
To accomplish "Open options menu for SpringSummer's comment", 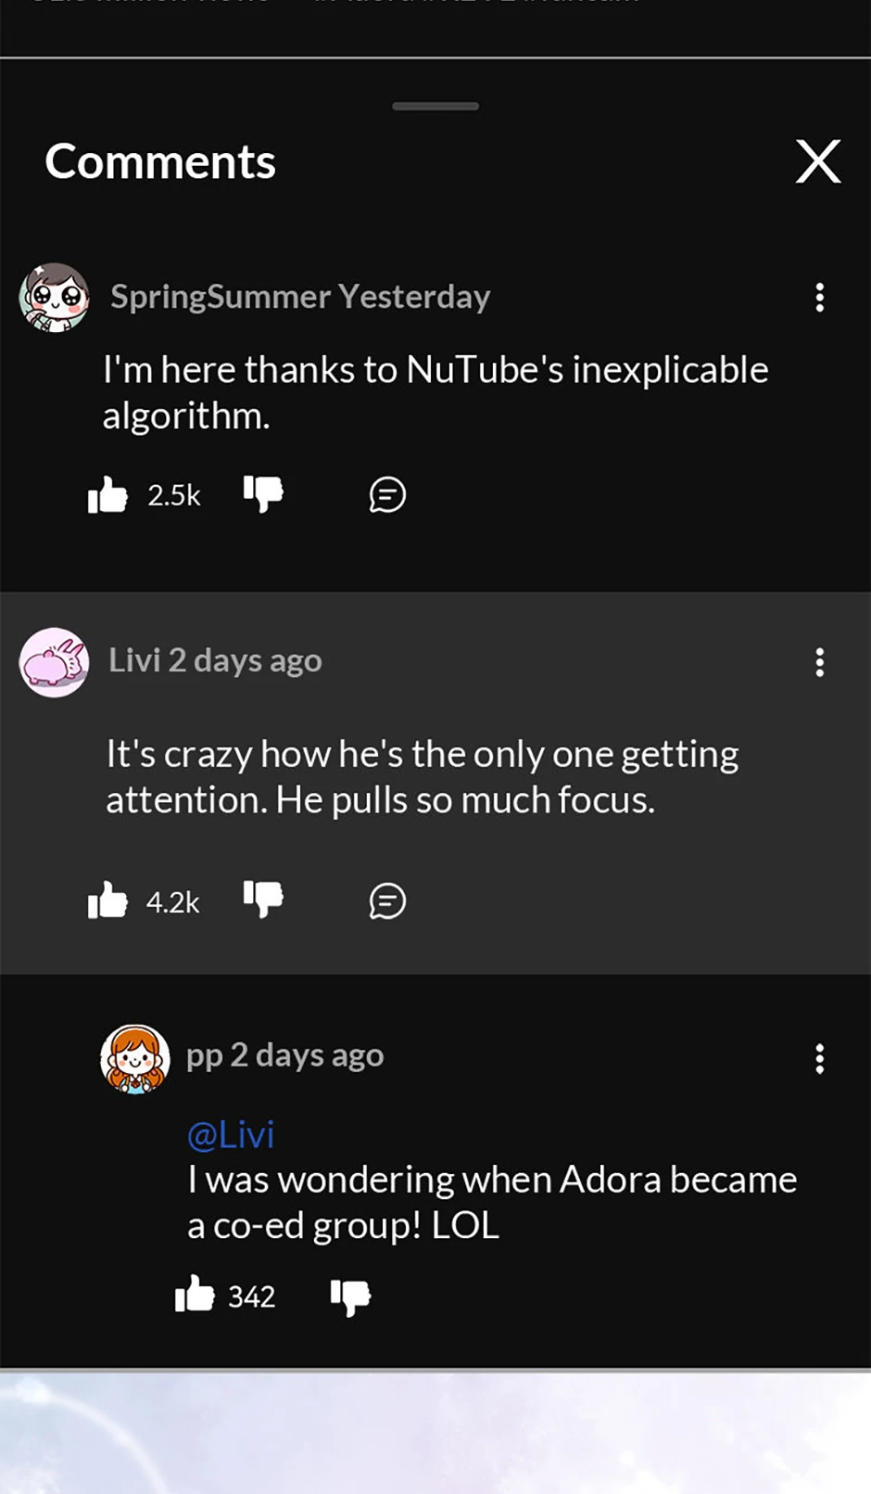I will (819, 298).
